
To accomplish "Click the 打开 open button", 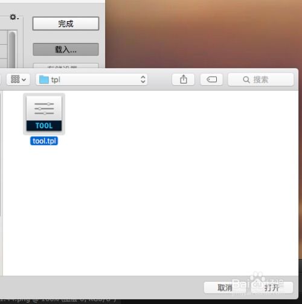I will pyautogui.click(x=271, y=288).
